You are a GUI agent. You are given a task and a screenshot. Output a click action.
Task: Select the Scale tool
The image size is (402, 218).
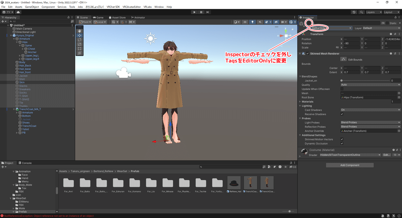pyautogui.click(x=79, y=44)
